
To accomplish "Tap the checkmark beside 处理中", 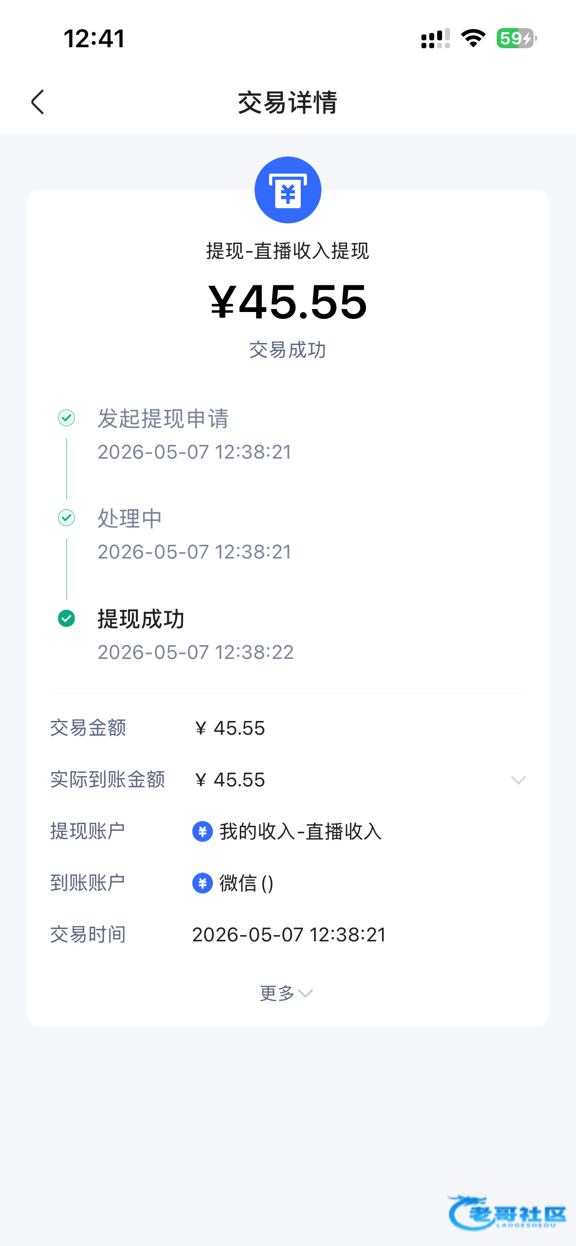I will tap(66, 518).
